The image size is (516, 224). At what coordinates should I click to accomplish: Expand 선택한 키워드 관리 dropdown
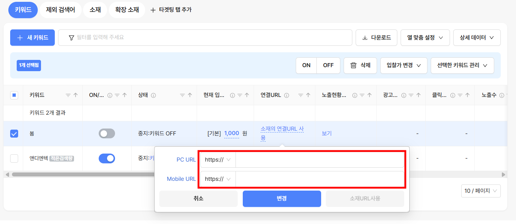coord(462,65)
